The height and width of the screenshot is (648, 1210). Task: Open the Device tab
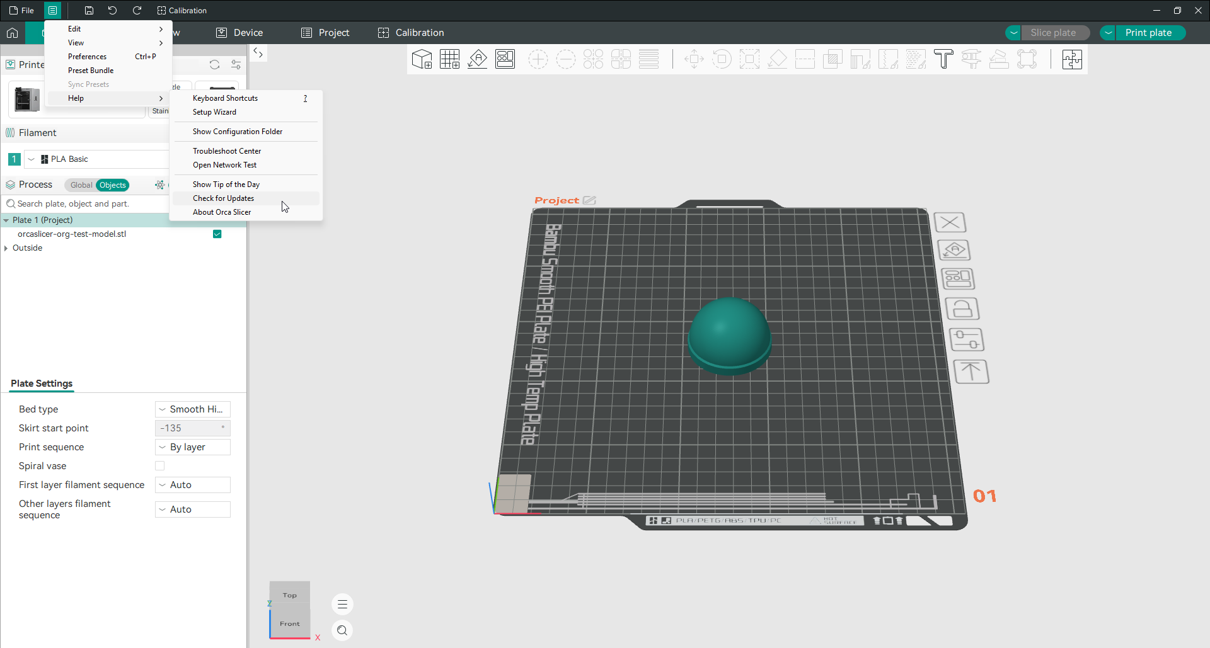tap(239, 33)
